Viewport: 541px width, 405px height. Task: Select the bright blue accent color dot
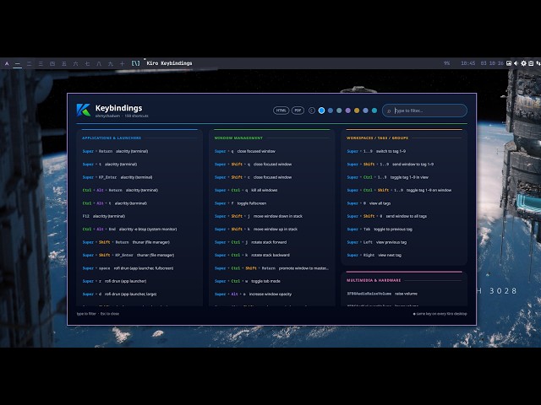click(321, 111)
